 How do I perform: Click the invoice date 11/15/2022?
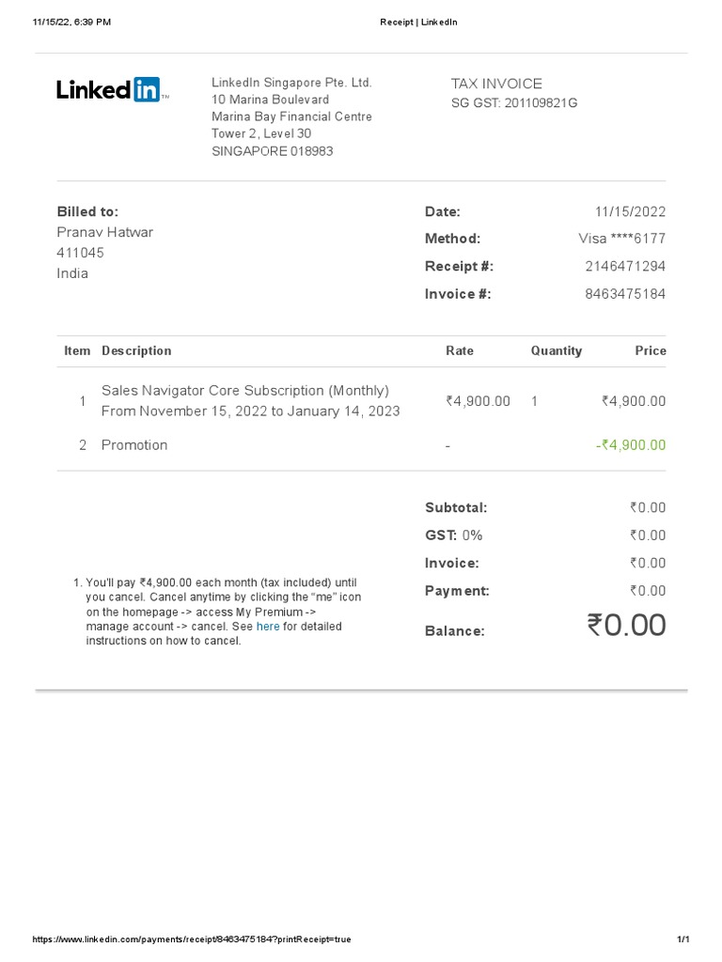[630, 212]
